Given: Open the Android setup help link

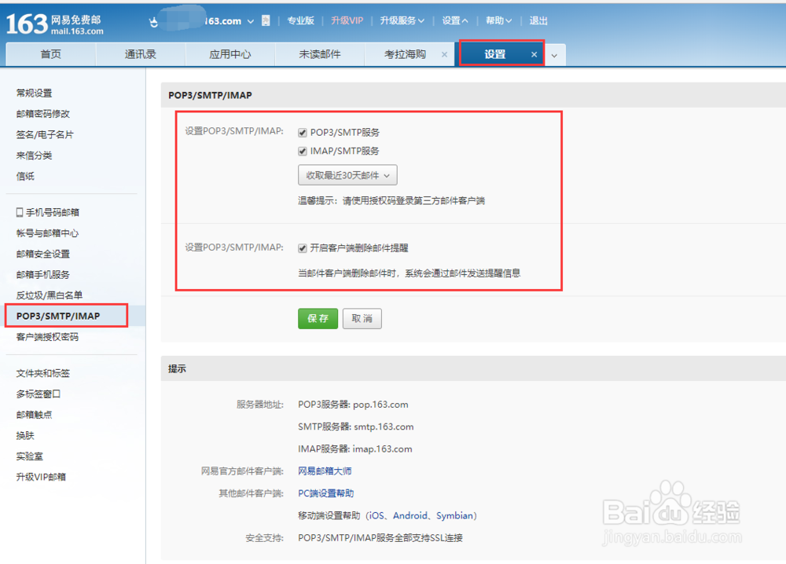Looking at the screenshot, I should point(410,515).
